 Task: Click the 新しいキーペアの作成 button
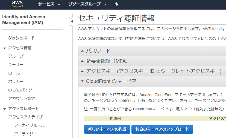click(107, 129)
